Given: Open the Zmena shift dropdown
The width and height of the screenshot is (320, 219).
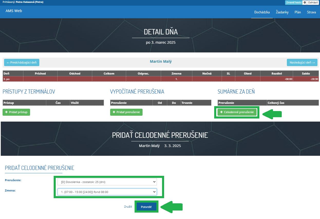Looking at the screenshot, I should point(107,191).
